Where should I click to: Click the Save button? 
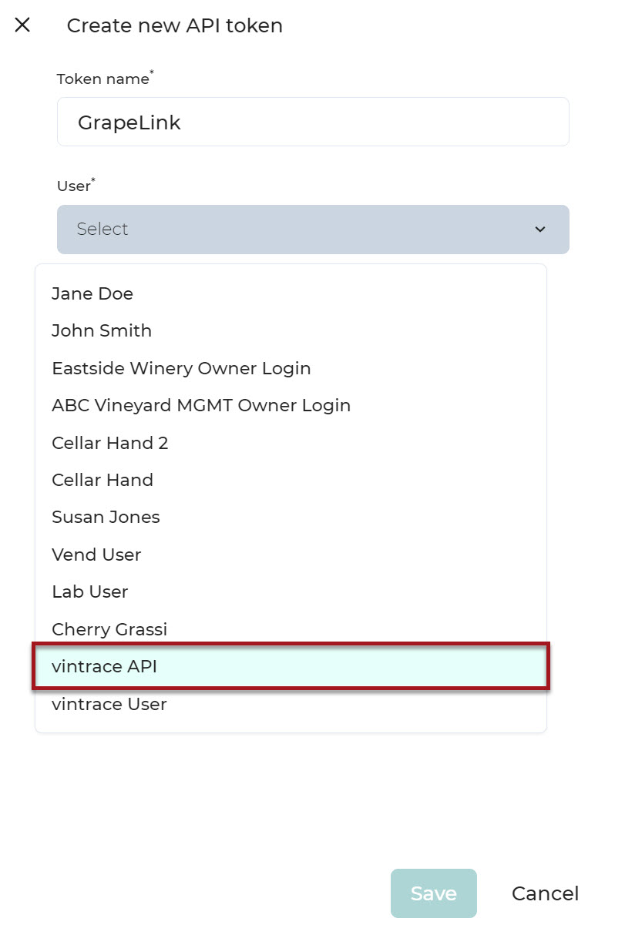click(434, 893)
